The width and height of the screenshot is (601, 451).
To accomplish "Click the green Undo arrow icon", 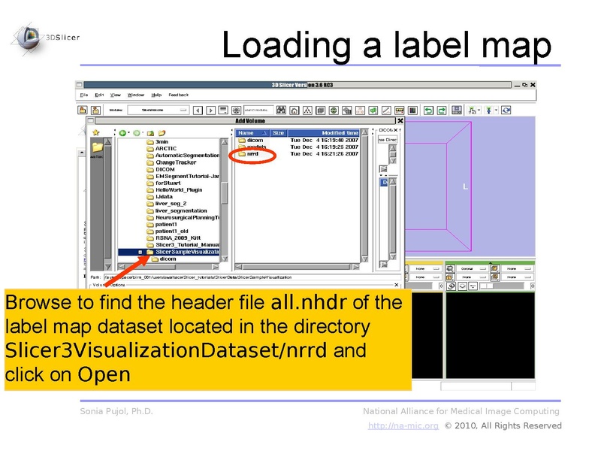I will pyautogui.click(x=427, y=110).
